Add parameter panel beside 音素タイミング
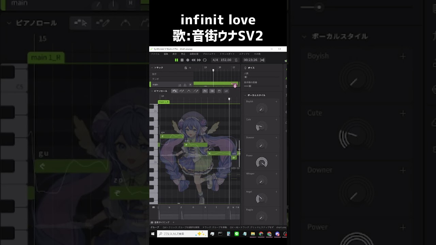 point(173,222)
